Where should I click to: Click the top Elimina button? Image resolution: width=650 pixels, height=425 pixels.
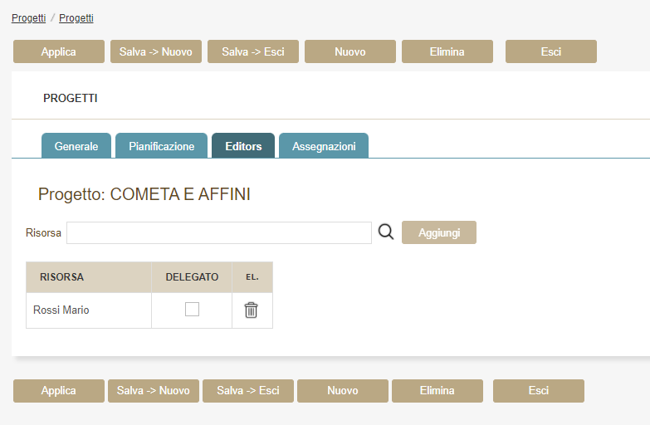coord(447,51)
